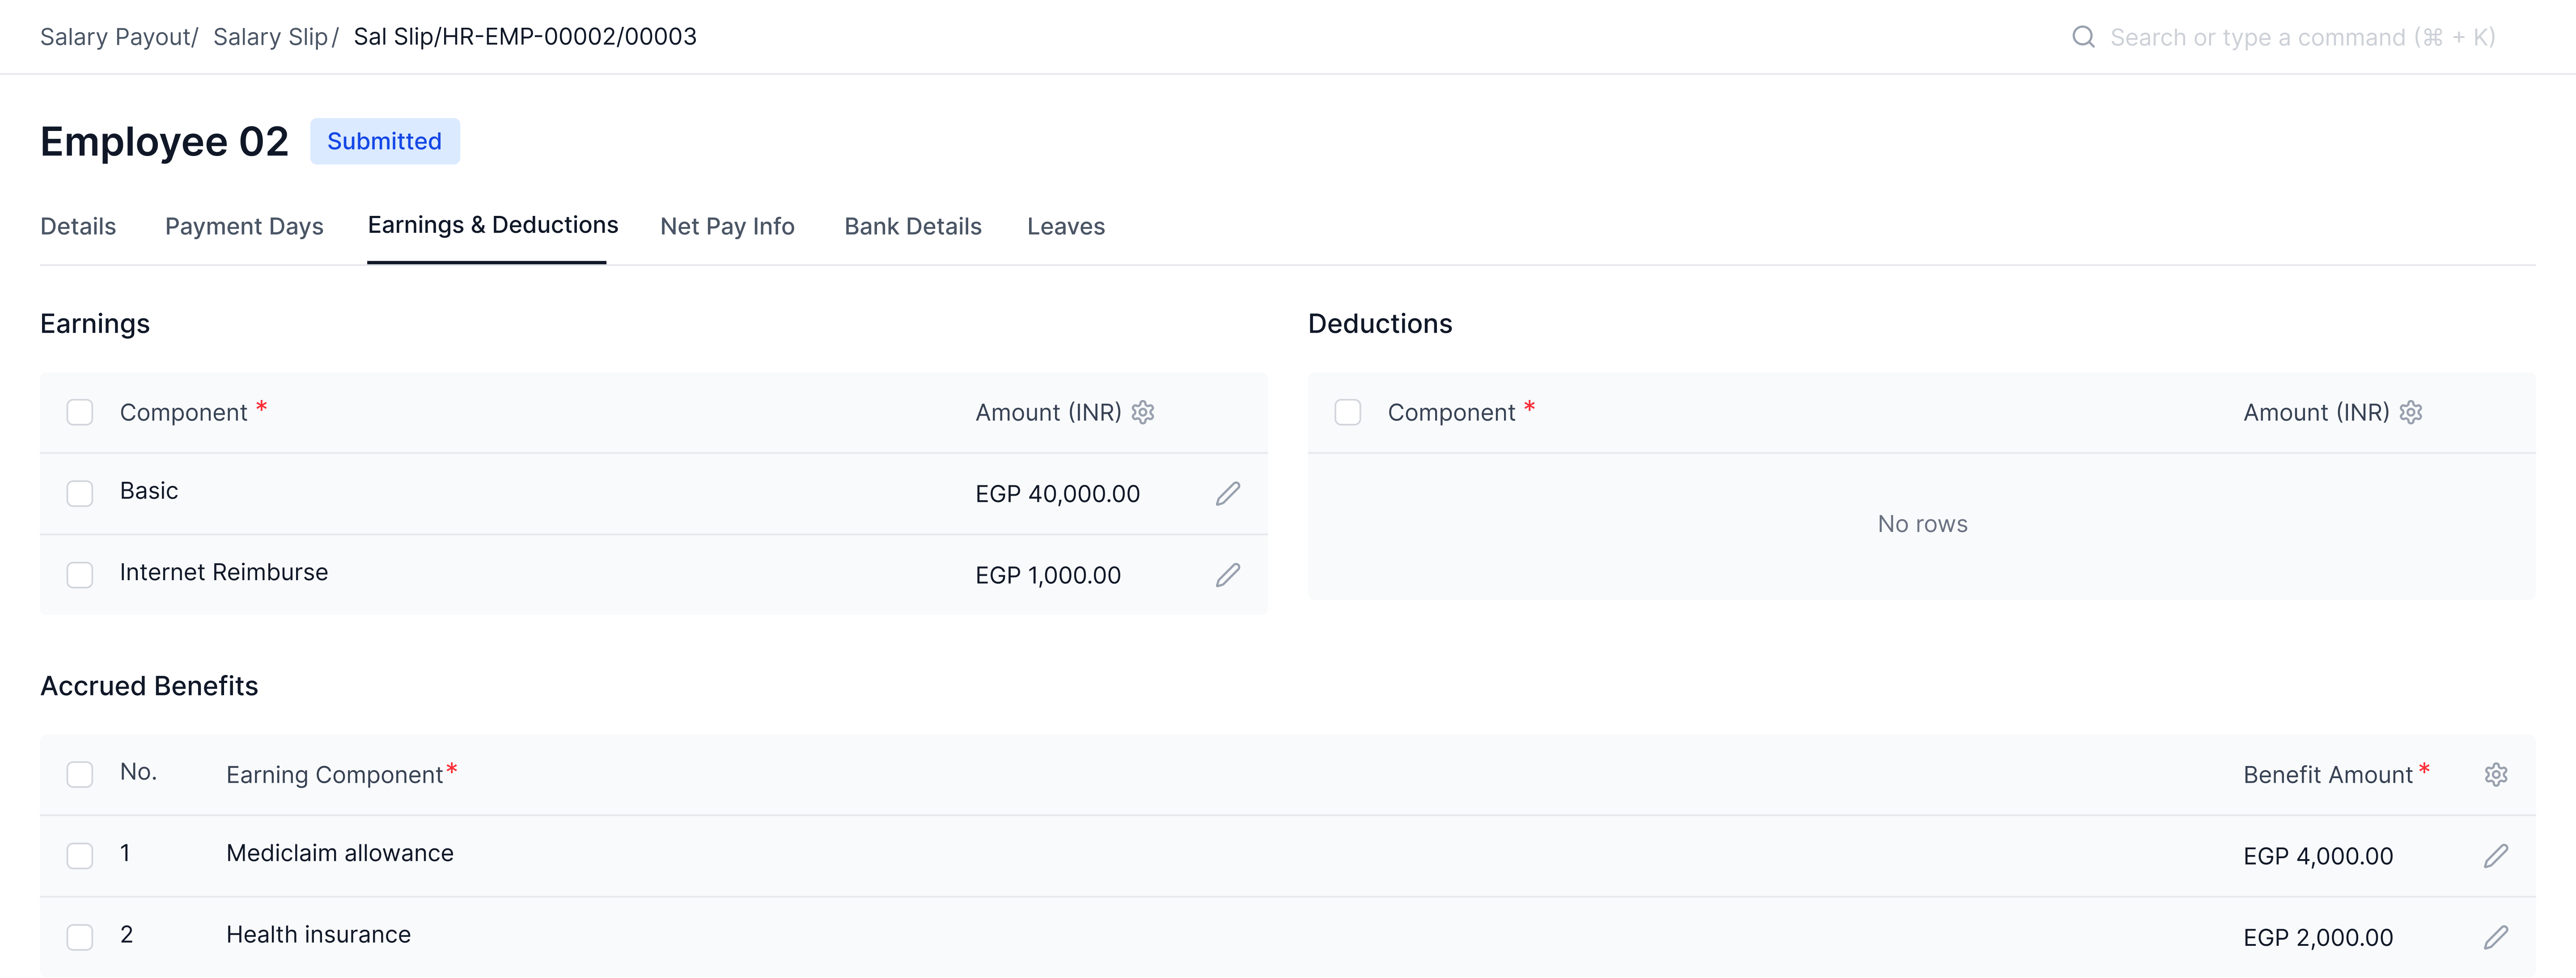Select the Internet Reimburse row checkbox
Image resolution: width=2576 pixels, height=978 pixels.
click(x=80, y=575)
